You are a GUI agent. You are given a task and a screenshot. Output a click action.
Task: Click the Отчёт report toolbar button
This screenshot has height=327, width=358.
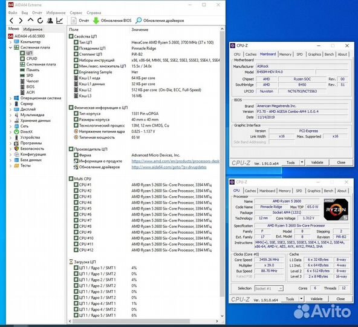pyautogui.click(x=80, y=21)
